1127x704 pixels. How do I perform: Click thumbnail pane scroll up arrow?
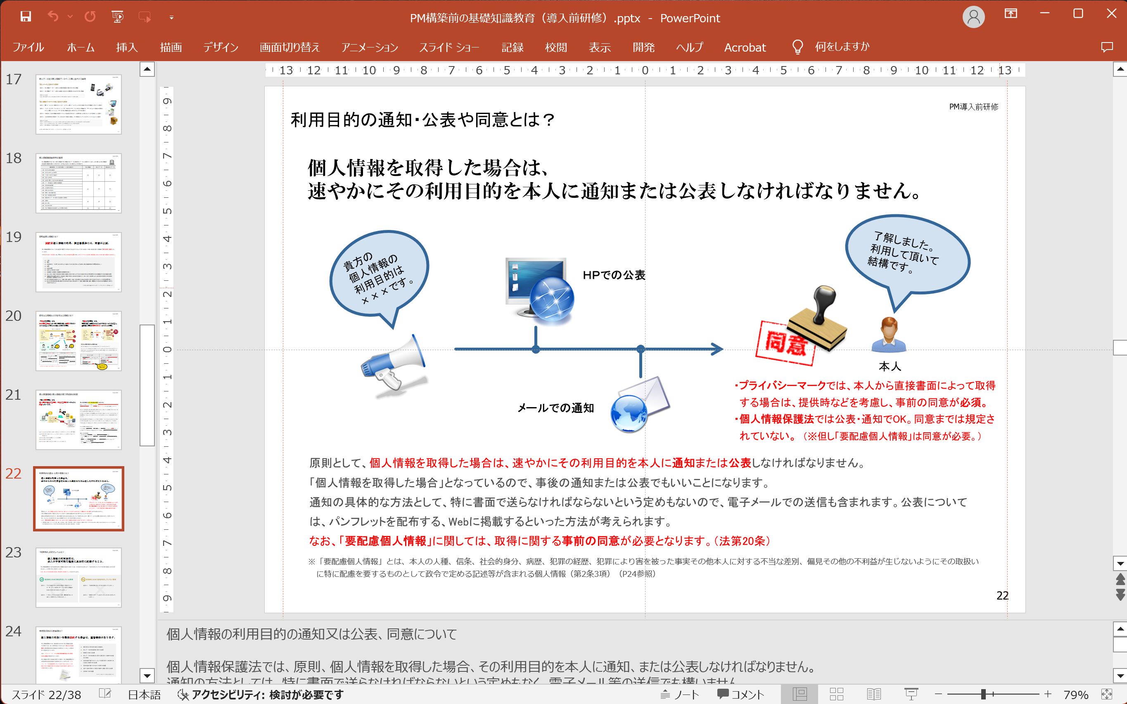147,70
